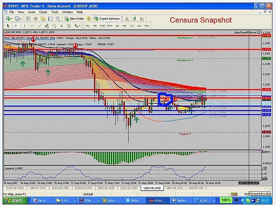Switch to the USDJPY,M5 chart tab
The width and height of the screenshot is (276, 206).
pos(196,188)
